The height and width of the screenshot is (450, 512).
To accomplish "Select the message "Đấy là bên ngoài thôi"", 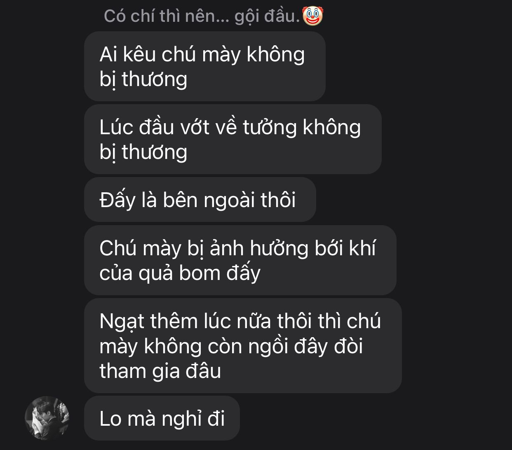I will point(200,200).
